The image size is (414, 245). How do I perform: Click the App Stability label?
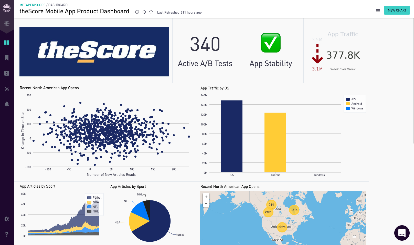click(271, 63)
